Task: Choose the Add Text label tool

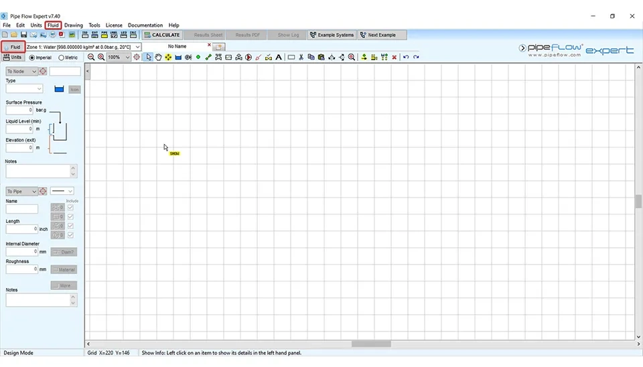Action: tap(279, 58)
